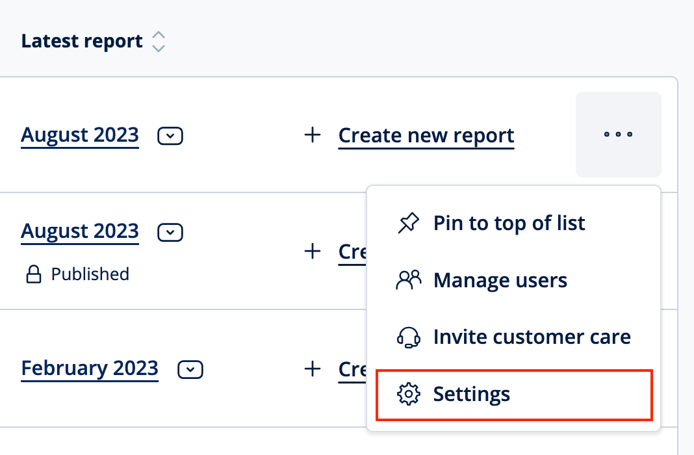Select Pin to top of list

(509, 223)
